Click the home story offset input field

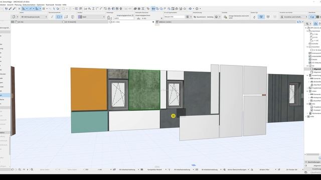point(124,18)
